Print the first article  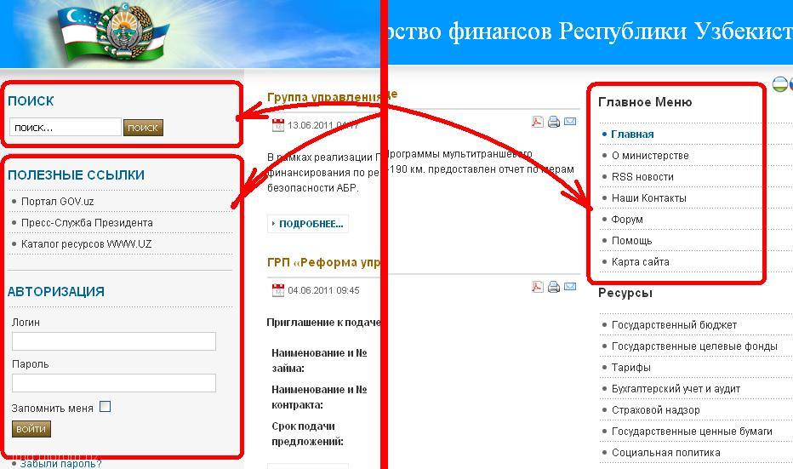(x=554, y=122)
